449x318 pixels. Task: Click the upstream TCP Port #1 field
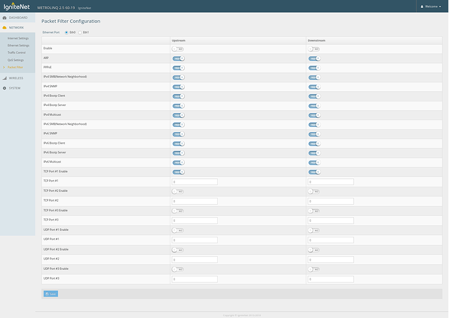(x=194, y=181)
